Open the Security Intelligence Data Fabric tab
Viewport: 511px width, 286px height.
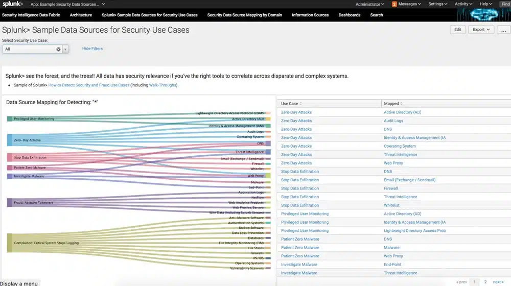[31, 15]
